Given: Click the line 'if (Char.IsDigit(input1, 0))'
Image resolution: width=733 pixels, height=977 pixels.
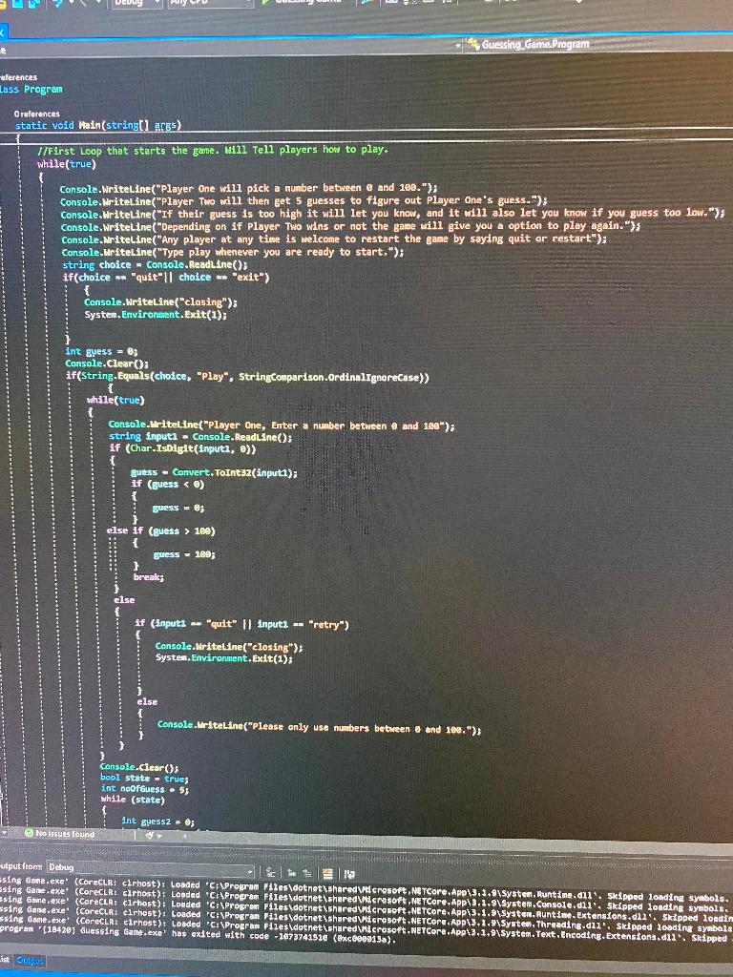Looking at the screenshot, I should [x=182, y=448].
